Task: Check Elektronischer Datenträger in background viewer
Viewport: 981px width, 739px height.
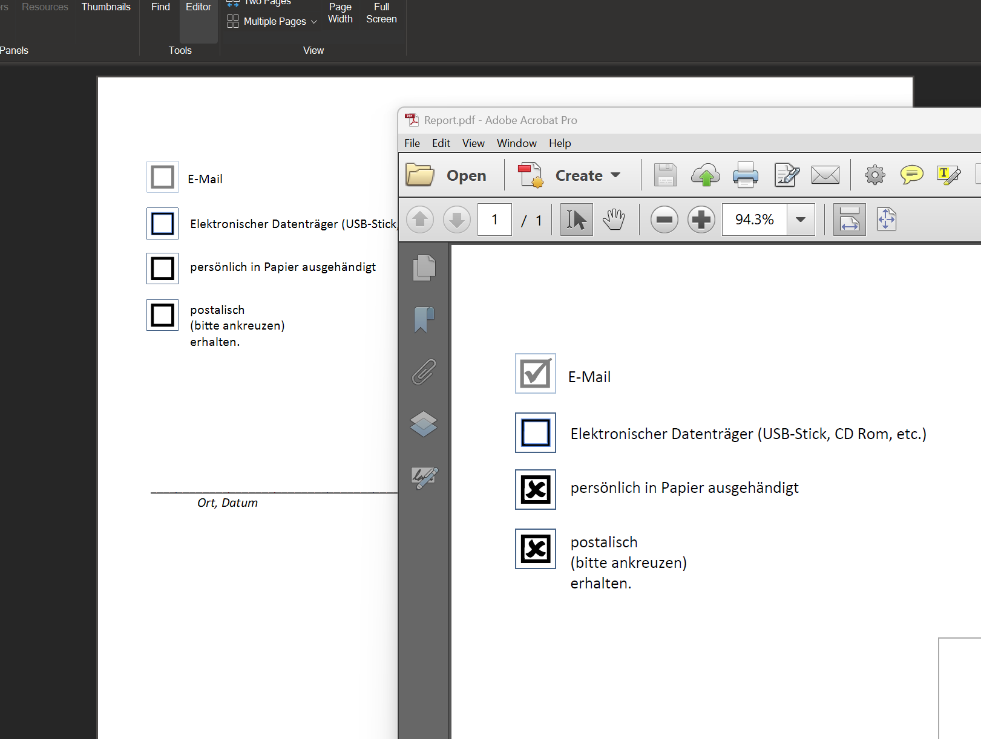Action: [x=162, y=224]
